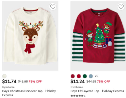Click the Gymboree brand under Reindeer Top

tap(8, 87)
